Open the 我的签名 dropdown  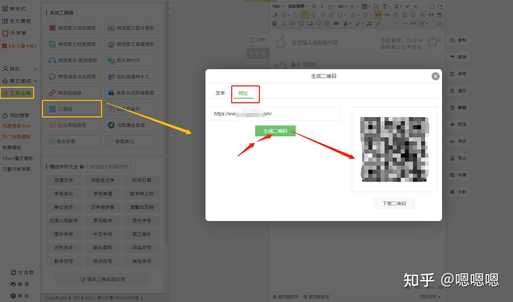click(430, 297)
